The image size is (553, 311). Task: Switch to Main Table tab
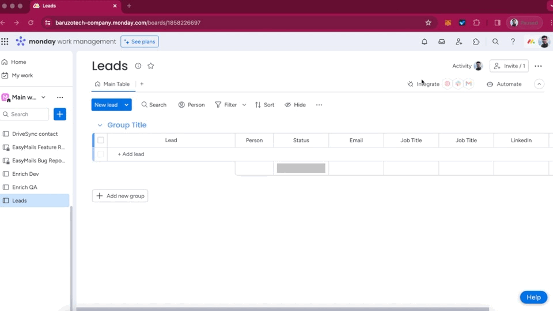tap(112, 84)
